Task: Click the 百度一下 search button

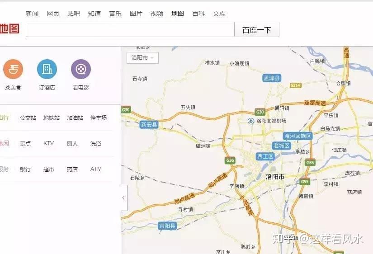Action: pos(257,30)
